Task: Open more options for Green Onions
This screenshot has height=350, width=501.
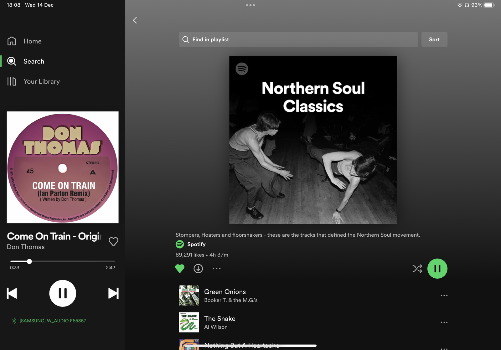Action: tap(444, 296)
